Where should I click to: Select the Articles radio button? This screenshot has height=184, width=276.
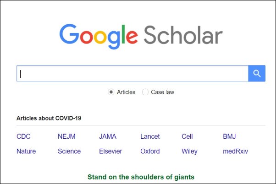point(111,92)
